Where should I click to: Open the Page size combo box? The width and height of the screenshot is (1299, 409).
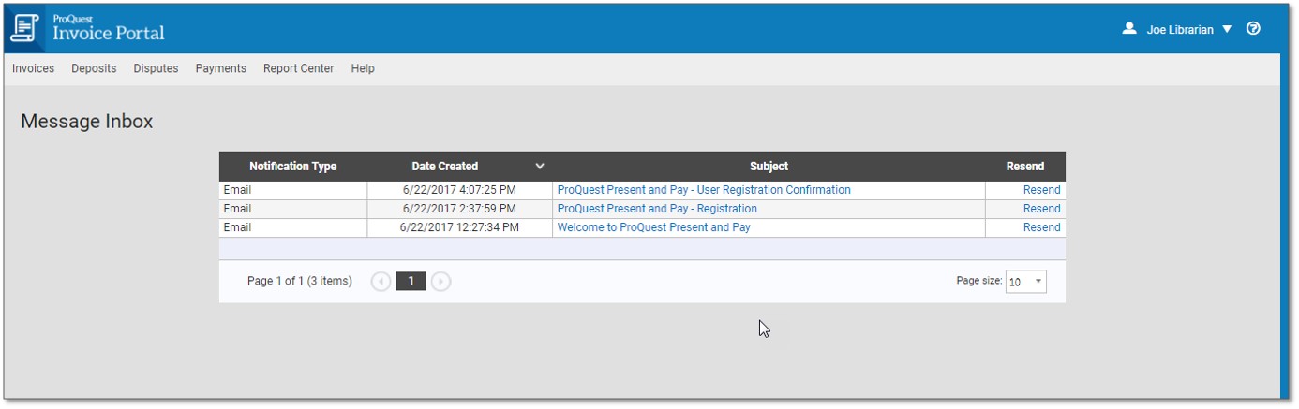1025,282
